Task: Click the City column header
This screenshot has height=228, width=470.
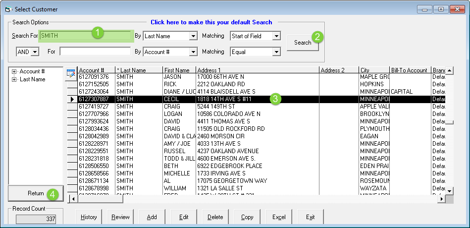Action: (374, 70)
